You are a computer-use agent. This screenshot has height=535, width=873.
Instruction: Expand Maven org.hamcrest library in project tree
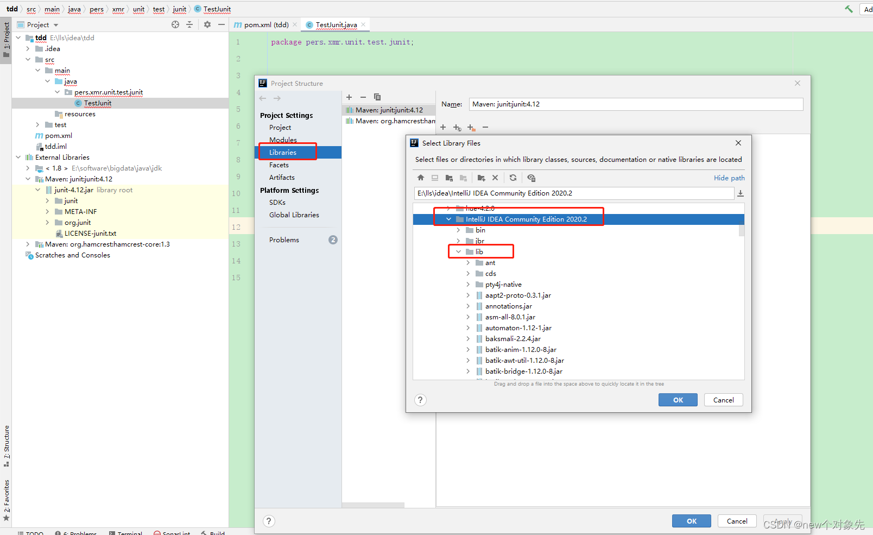[x=28, y=244]
